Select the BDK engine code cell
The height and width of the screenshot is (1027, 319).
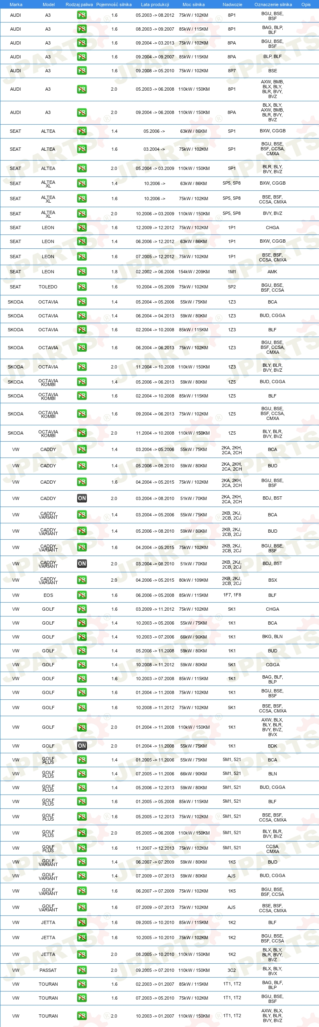pos(272,746)
